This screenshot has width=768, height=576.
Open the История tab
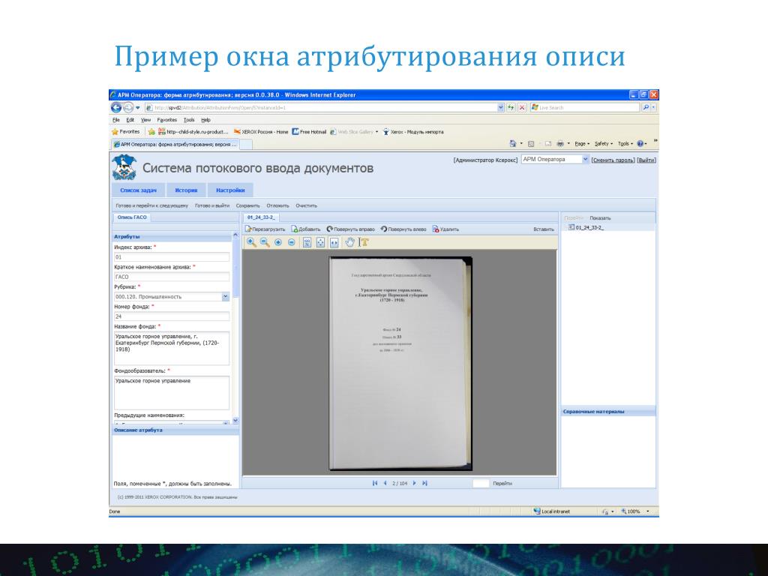186,190
